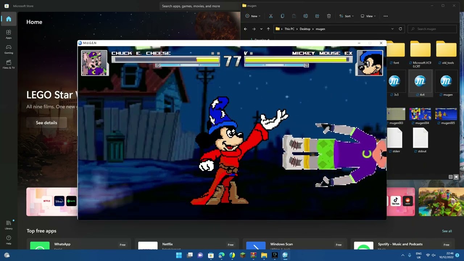Image resolution: width=464 pixels, height=261 pixels.
Task: Open mugen004 screenshot thumbnail
Action: (420, 116)
